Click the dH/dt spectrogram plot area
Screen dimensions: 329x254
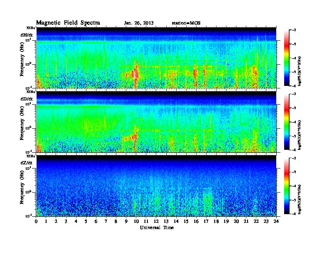(x=156, y=58)
